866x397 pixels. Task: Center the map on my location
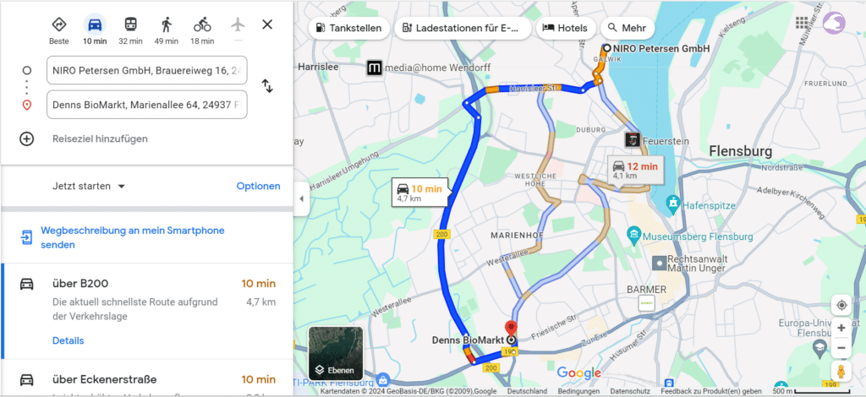(x=841, y=305)
